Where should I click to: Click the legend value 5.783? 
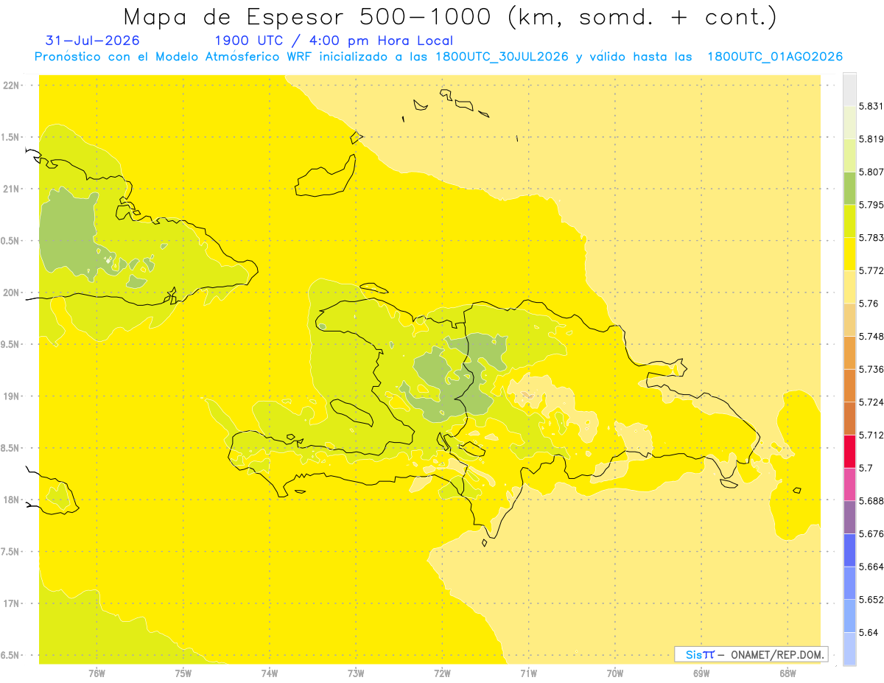(871, 237)
